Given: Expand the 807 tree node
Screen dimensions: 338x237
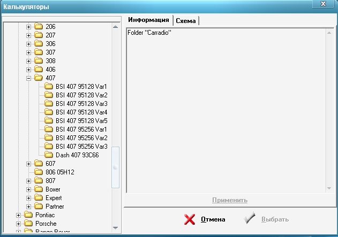Looking at the screenshot, I should point(28,181).
